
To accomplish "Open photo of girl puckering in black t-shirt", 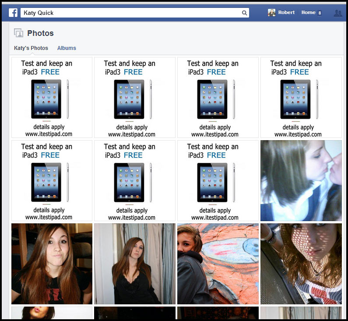I will [52, 264].
